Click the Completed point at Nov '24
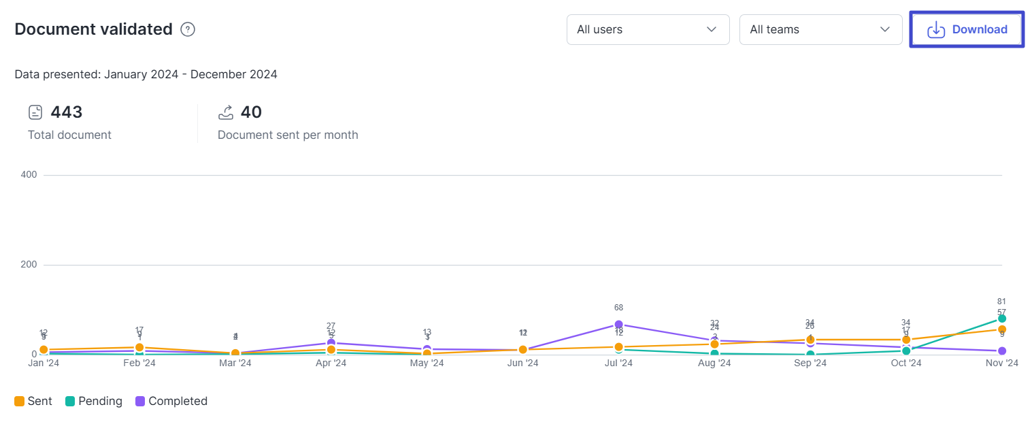 click(1001, 351)
